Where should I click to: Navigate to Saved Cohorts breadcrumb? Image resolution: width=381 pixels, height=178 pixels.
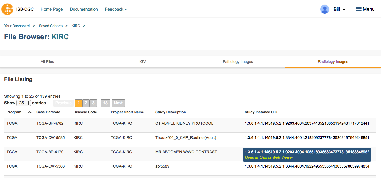pyautogui.click(x=51, y=26)
